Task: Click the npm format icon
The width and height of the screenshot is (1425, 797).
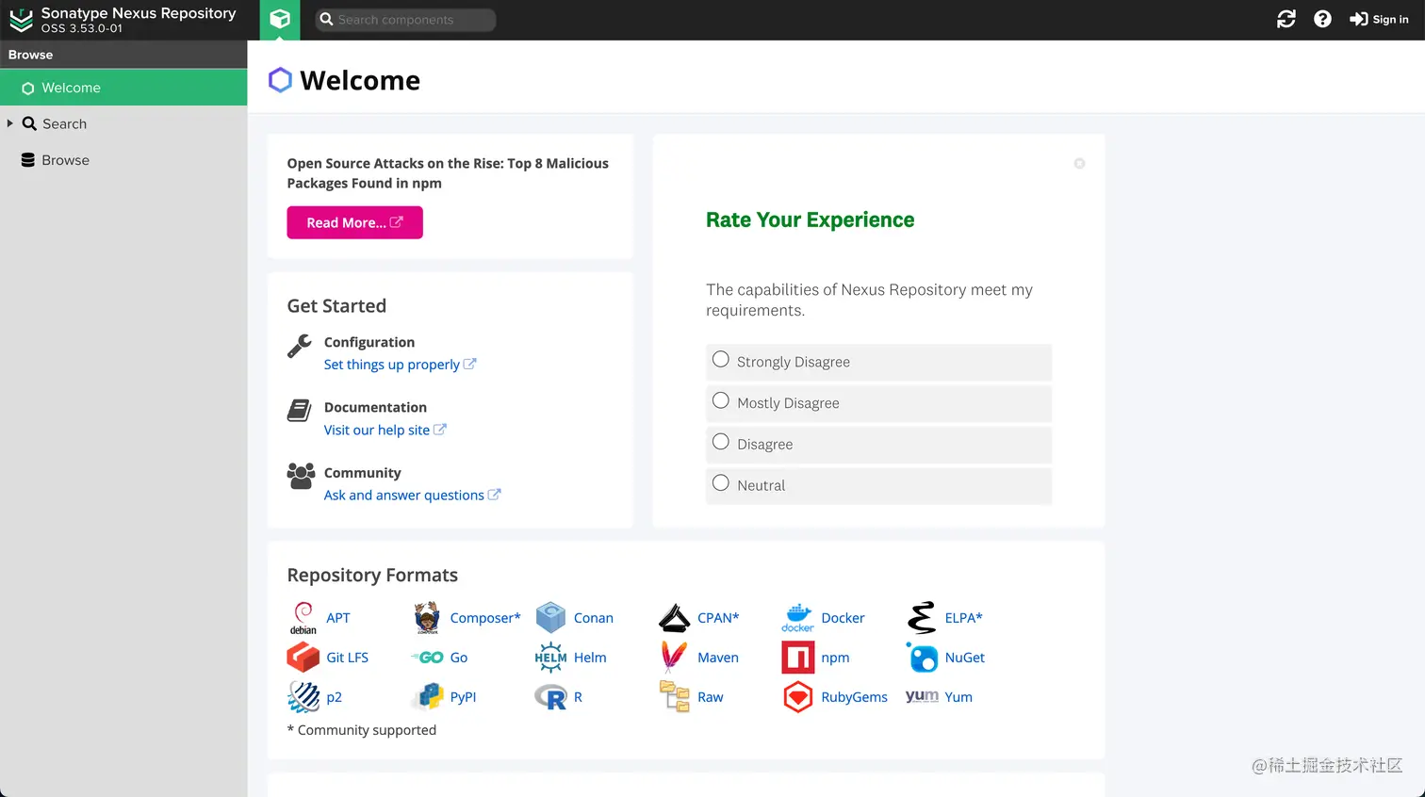Action: pos(797,658)
